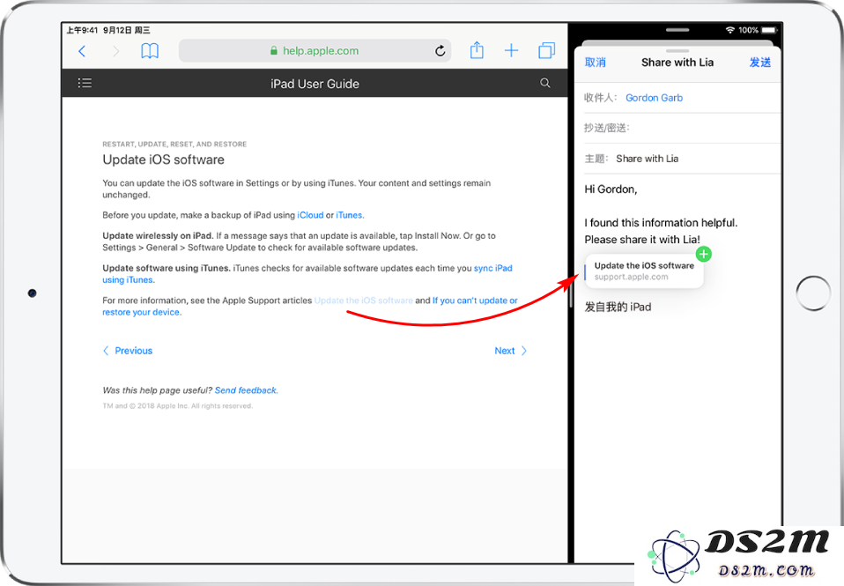Open the user guide table of contents
The image size is (844, 586).
coord(85,83)
